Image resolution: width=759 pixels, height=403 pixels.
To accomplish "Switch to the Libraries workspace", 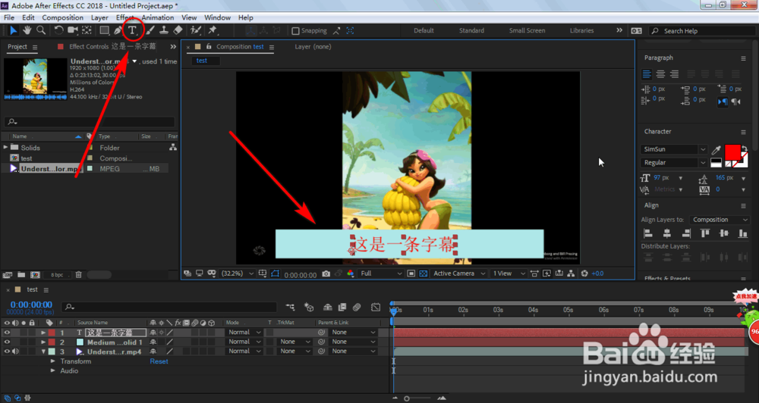I will click(582, 30).
